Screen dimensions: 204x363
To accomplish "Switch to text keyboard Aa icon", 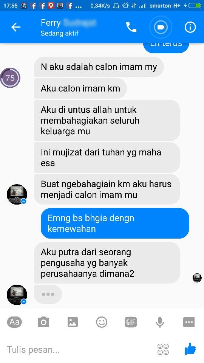I will click(x=14, y=322).
